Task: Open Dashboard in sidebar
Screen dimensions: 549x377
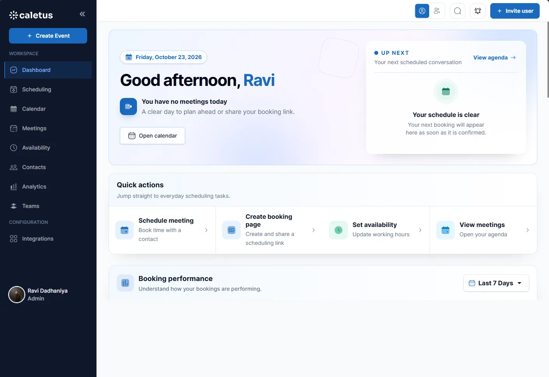Action: pos(48,70)
